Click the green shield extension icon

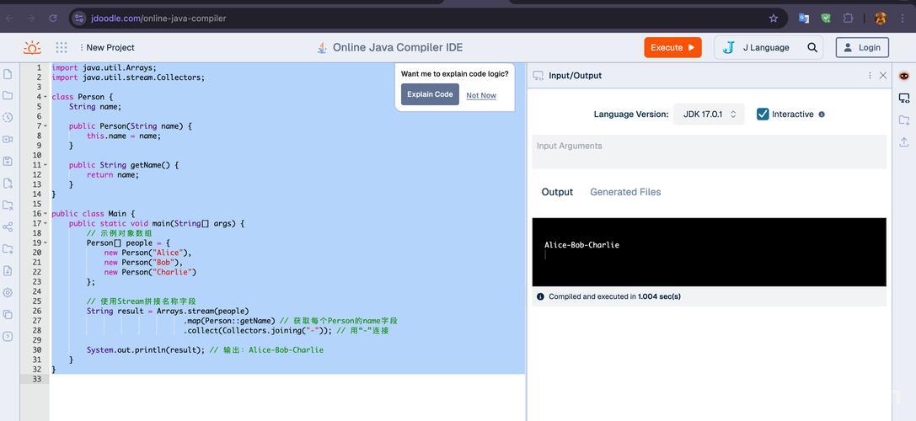click(826, 18)
